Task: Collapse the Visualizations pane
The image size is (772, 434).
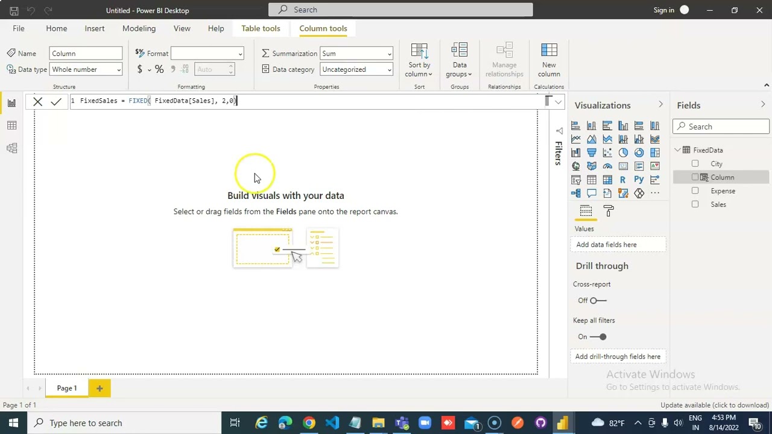Action: pyautogui.click(x=660, y=105)
